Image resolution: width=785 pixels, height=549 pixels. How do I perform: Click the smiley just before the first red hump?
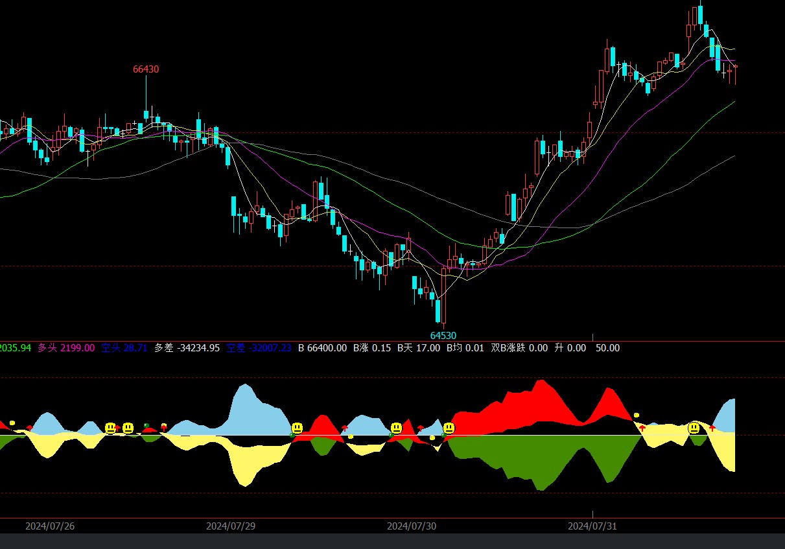(297, 428)
